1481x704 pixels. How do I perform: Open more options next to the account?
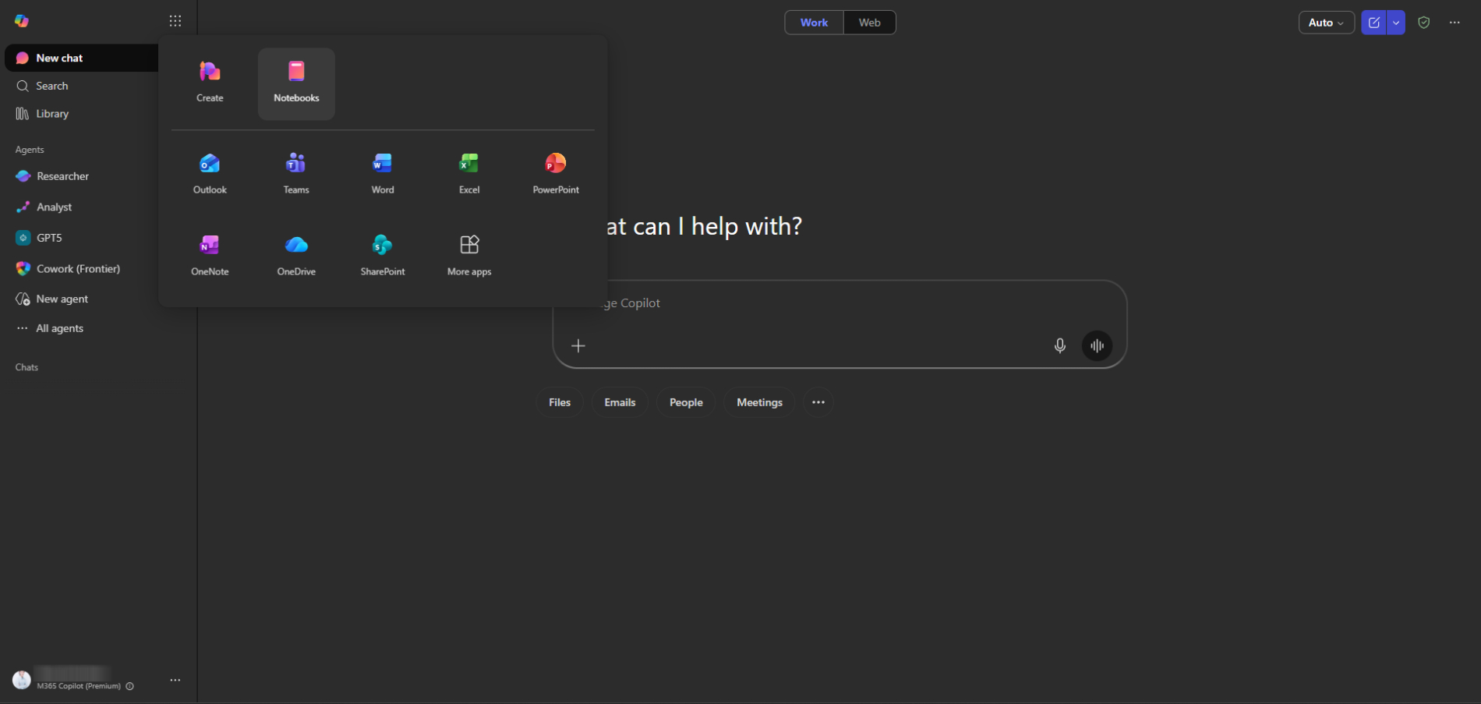click(x=175, y=680)
